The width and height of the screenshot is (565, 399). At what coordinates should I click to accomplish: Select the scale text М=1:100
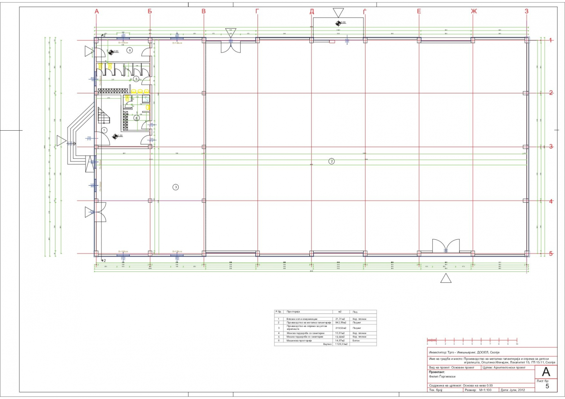485,390
